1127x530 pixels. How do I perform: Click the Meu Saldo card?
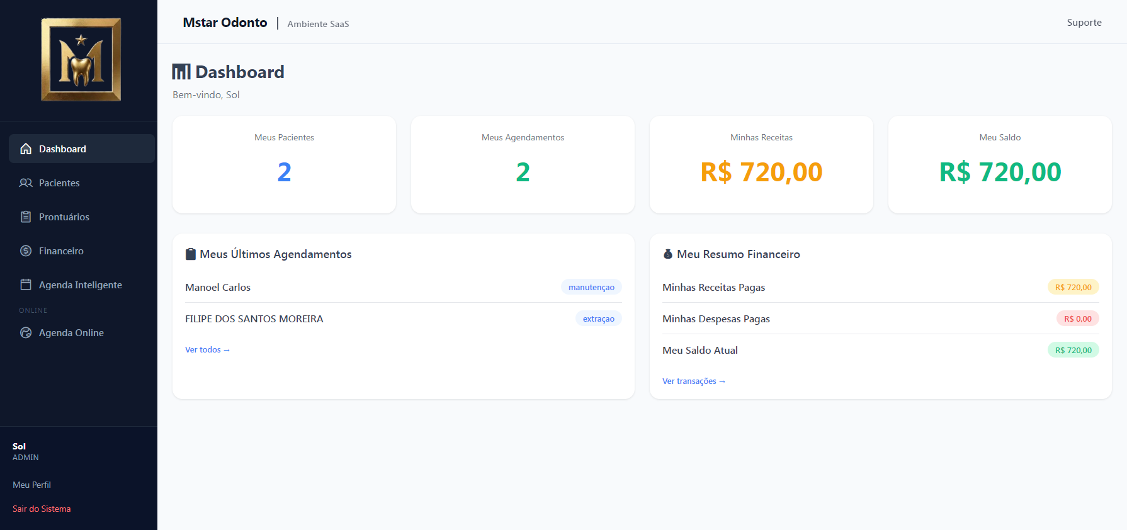pos(1000,164)
